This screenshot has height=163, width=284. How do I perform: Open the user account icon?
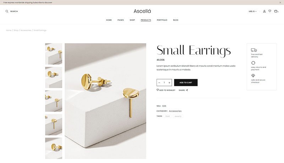click(264, 11)
